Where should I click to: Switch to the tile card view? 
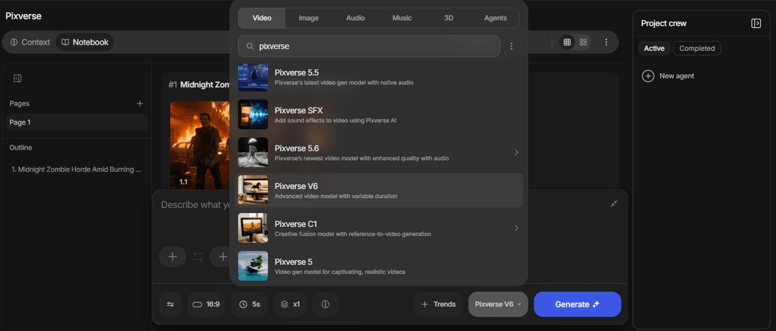pos(583,42)
